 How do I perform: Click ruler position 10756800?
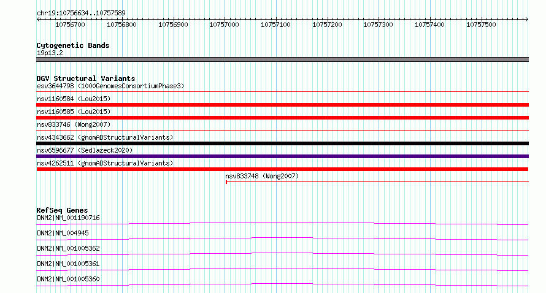(x=121, y=25)
